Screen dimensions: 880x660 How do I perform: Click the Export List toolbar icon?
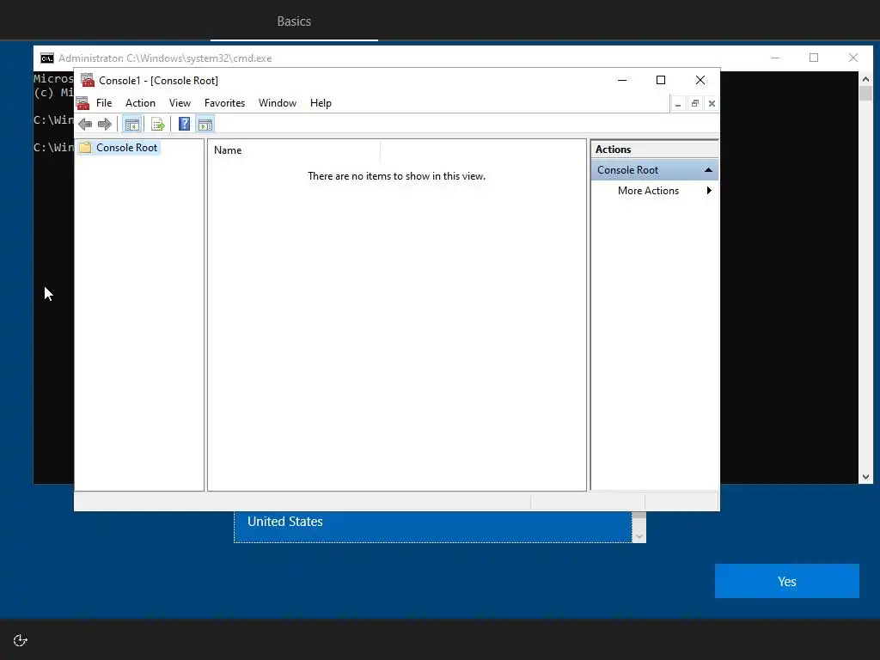158,124
